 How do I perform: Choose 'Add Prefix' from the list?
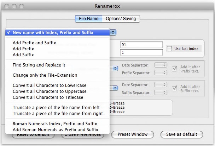[x=23, y=49]
